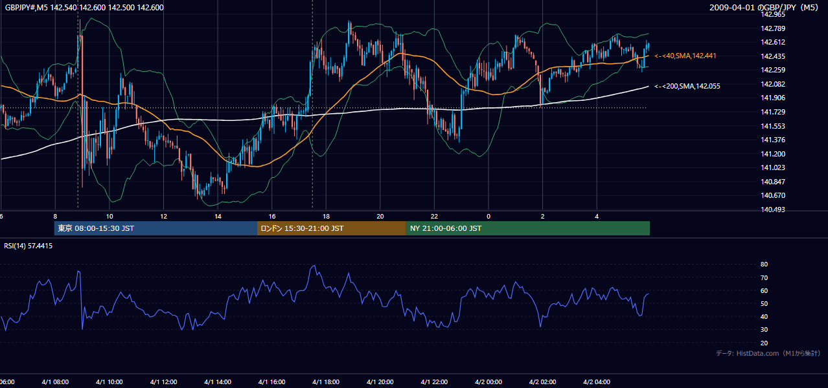Image resolution: width=828 pixels, height=388 pixels.
Task: Click hour label 16 under the price chart
Action: (x=272, y=217)
